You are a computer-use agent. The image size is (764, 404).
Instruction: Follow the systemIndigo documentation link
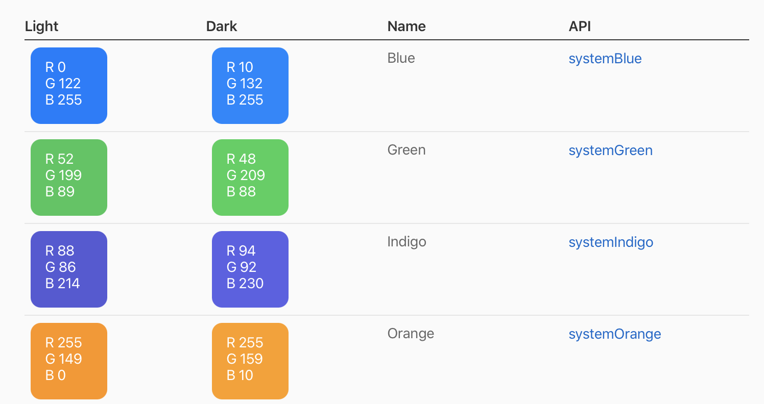611,242
